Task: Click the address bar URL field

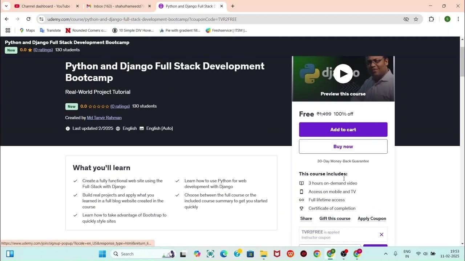Action: 222,19
